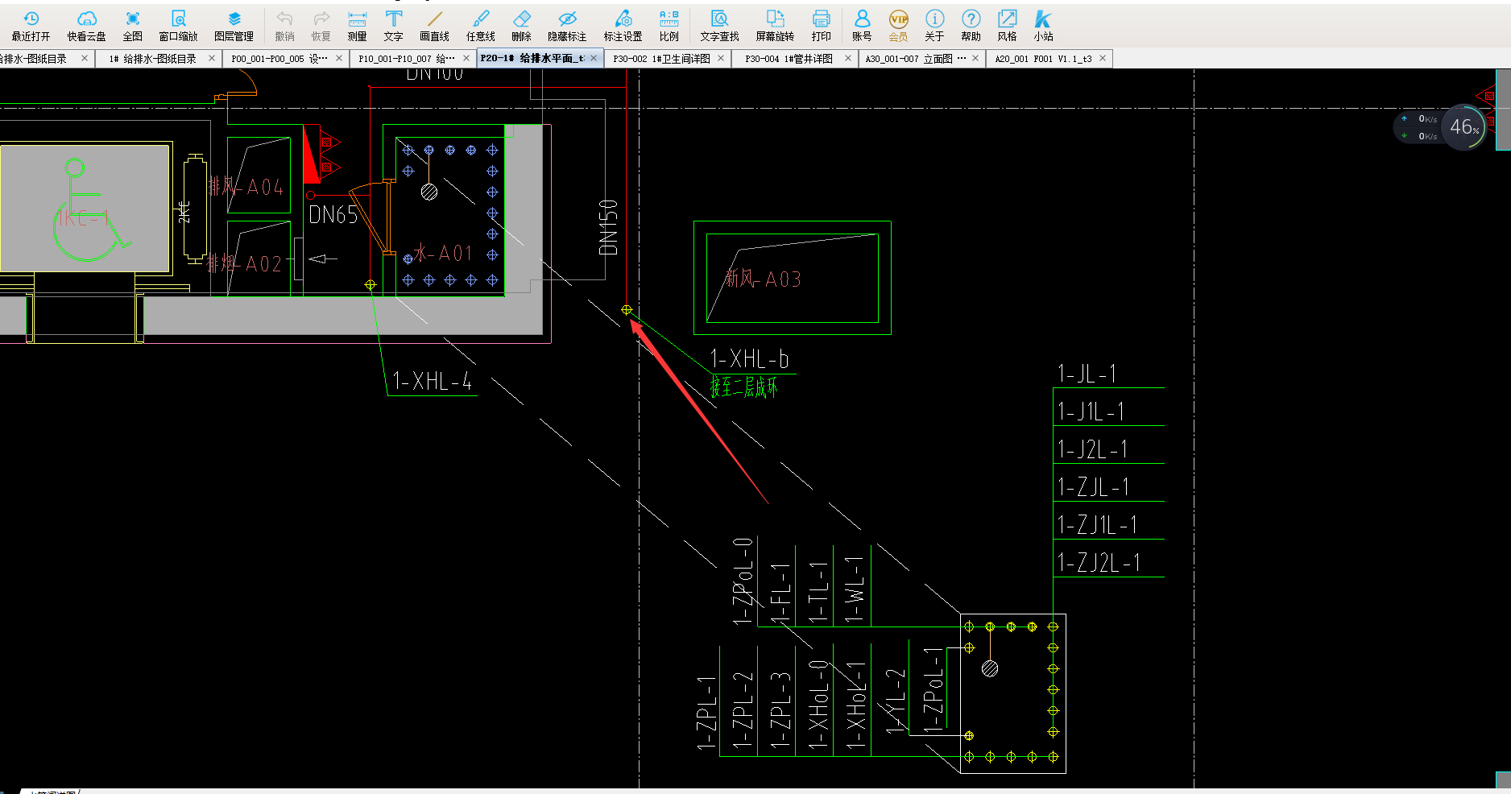Click the DN65 pipe size label

pyautogui.click(x=333, y=214)
